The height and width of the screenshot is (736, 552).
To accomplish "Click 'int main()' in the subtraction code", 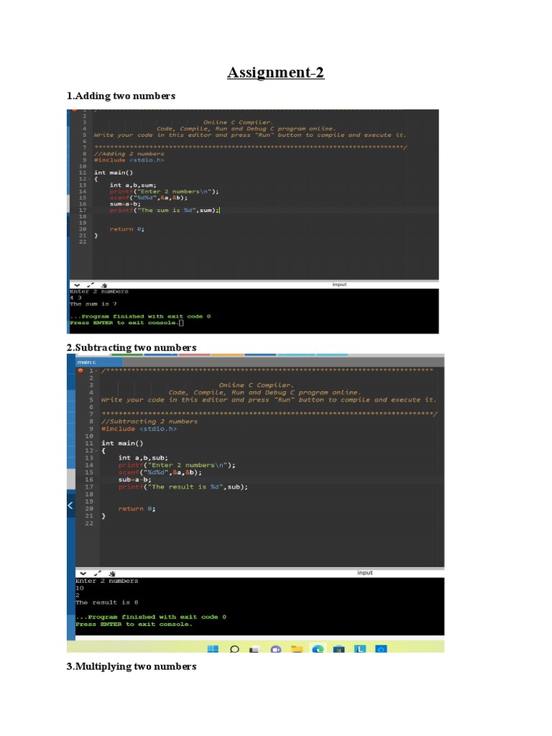I will (122, 443).
